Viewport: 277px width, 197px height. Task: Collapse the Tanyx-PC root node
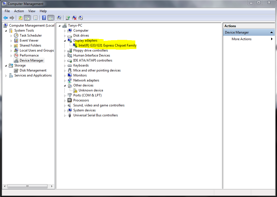click(60, 26)
